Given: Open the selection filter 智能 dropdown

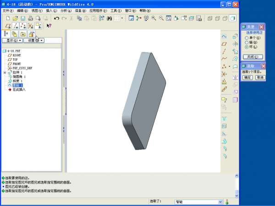Looking at the screenshot, I should pyautogui.click(x=220, y=202).
